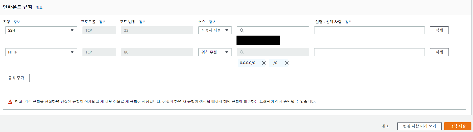The width and height of the screenshot is (473, 132).
Task: Open 정보 link next to 유형
Action: (17, 22)
